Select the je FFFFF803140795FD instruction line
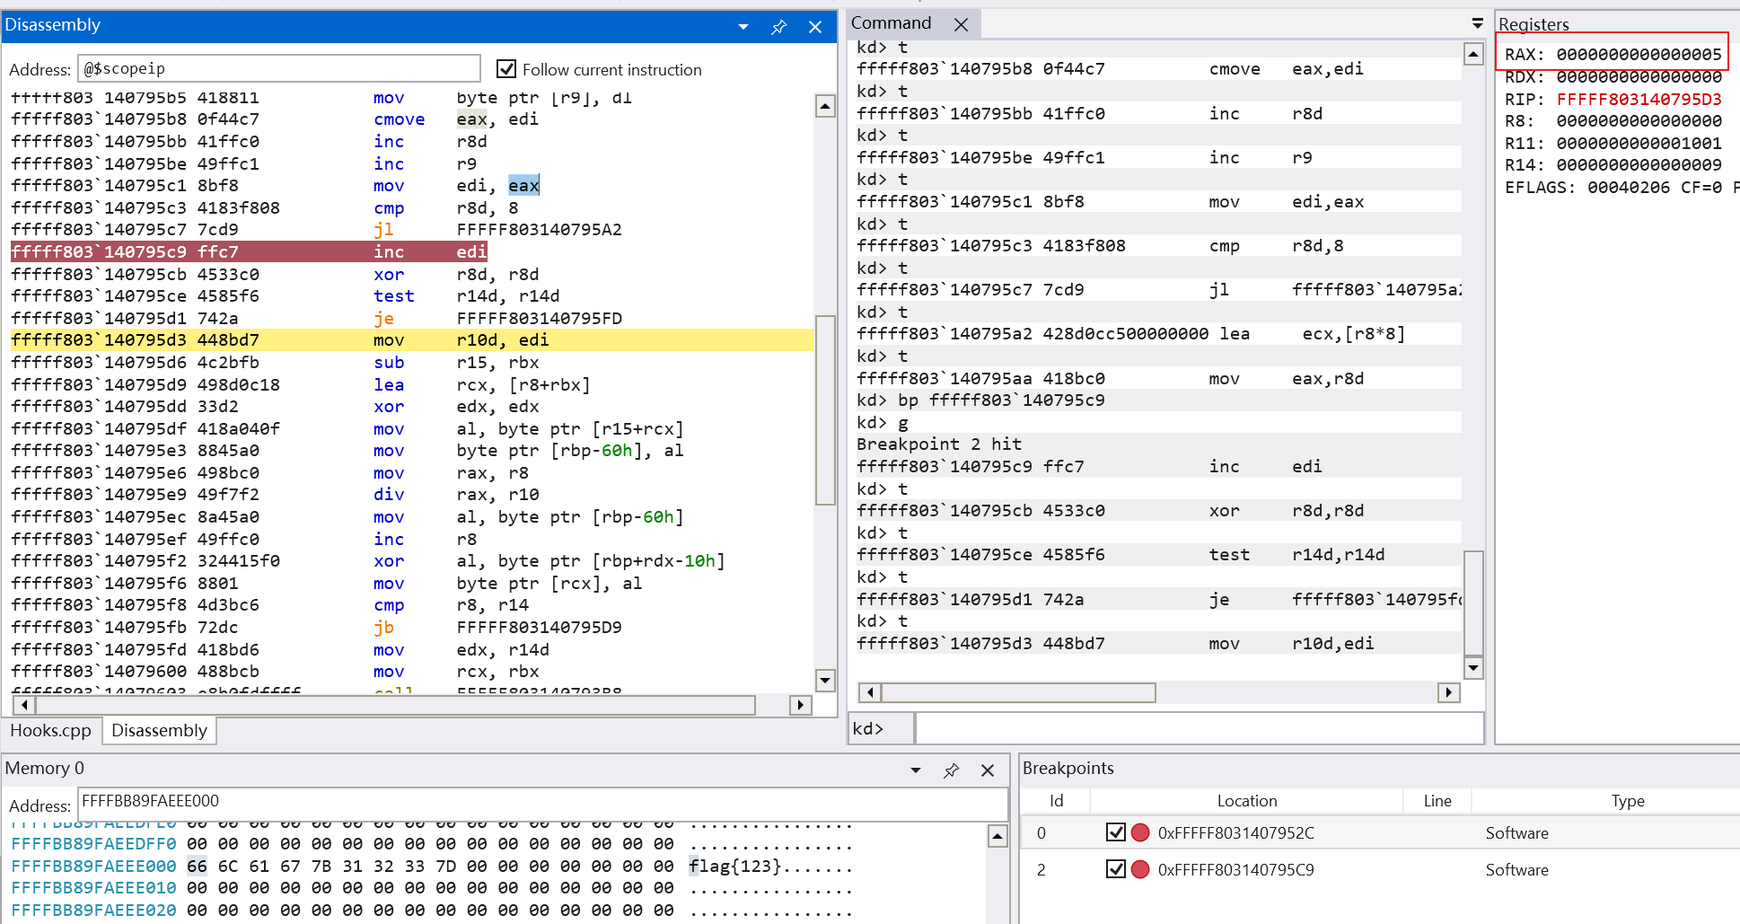 (411, 318)
